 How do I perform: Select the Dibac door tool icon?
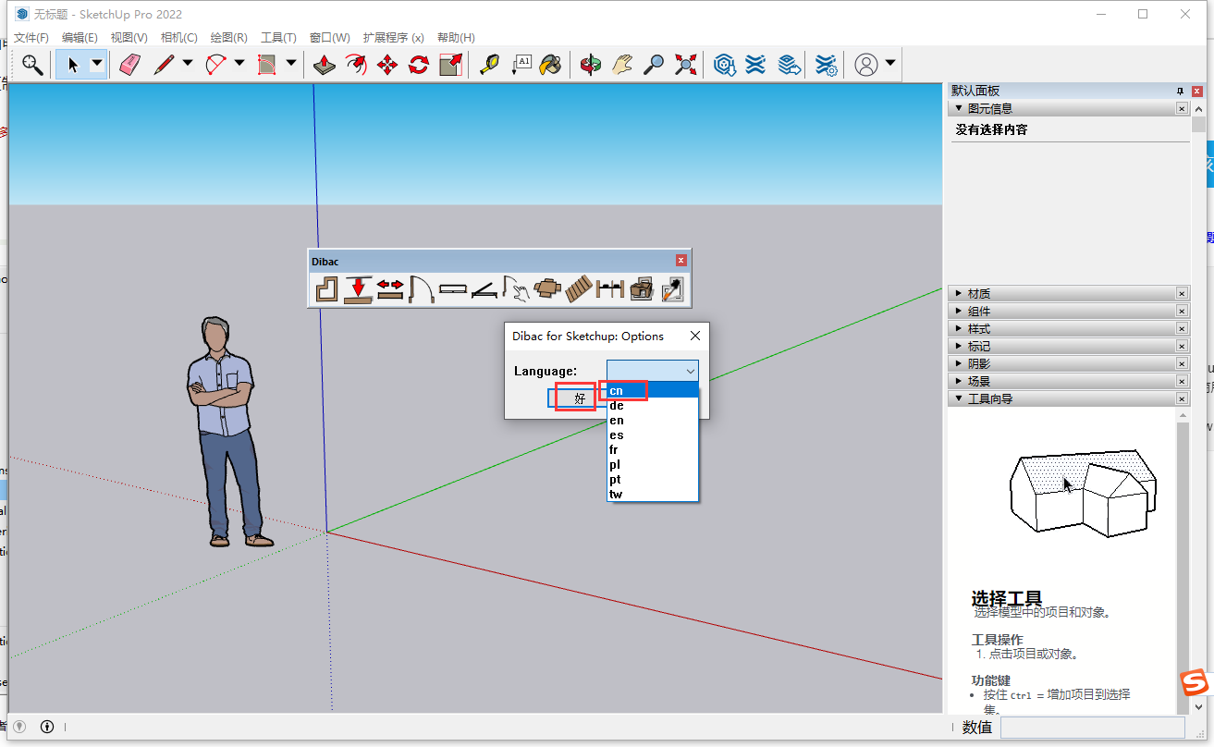tap(422, 290)
